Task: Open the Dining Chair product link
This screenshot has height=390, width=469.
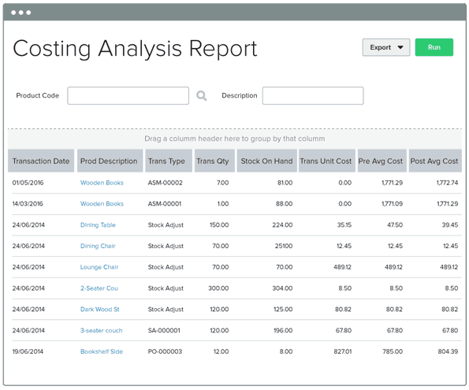Action: [x=98, y=246]
